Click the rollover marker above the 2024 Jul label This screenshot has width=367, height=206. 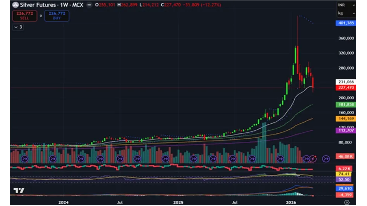120,159
